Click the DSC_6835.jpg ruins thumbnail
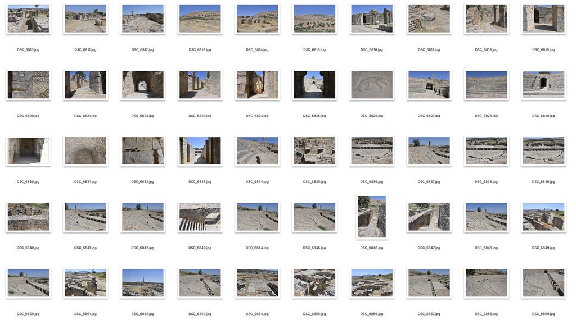 315,150
